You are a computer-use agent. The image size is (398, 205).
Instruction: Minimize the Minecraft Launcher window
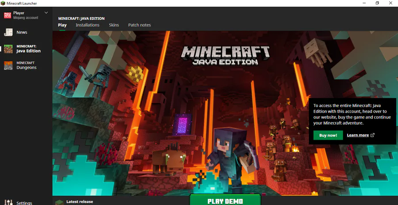[364, 3]
